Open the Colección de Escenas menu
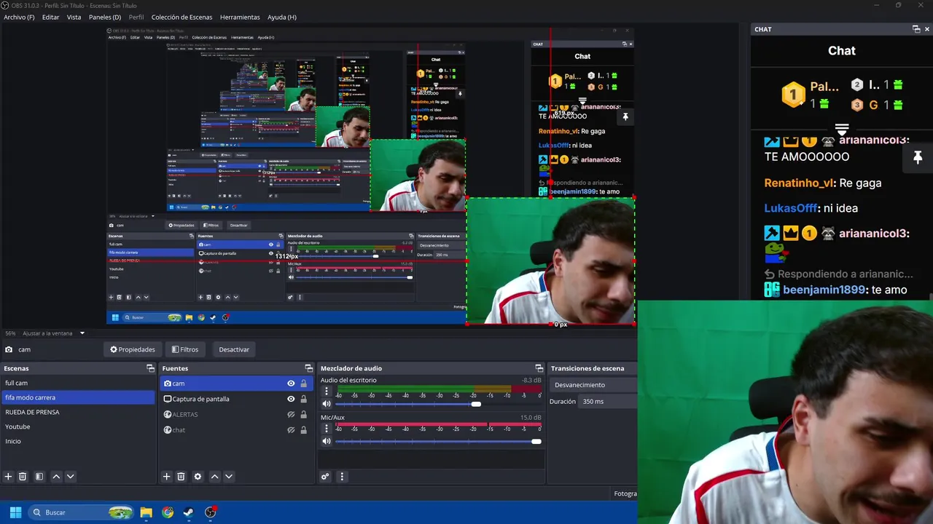The height and width of the screenshot is (524, 933). pos(182,17)
